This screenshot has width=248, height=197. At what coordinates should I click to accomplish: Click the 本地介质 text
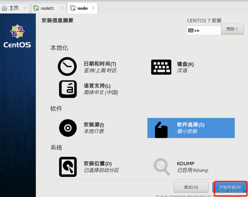[94, 131]
